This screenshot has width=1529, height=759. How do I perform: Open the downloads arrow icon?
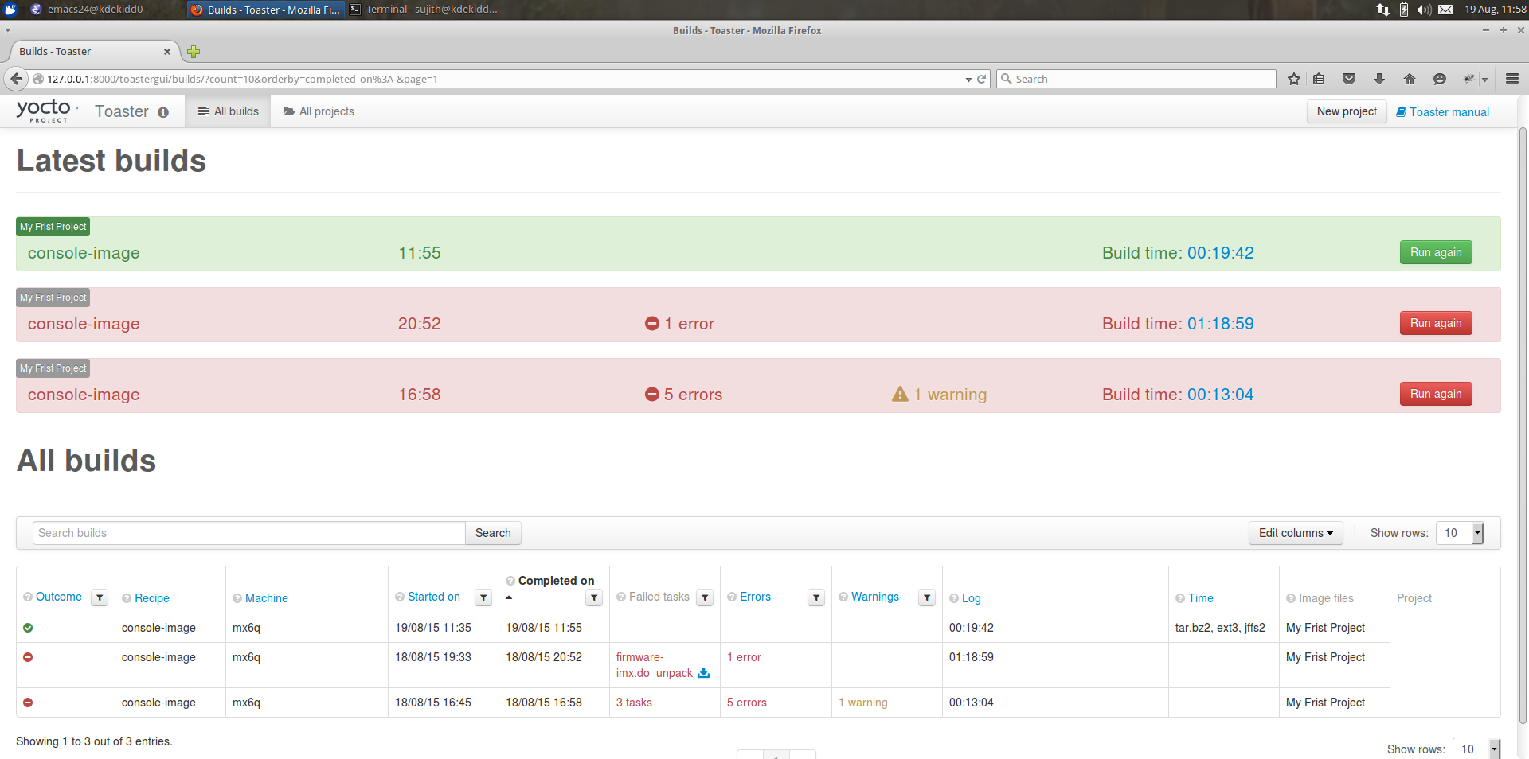click(1379, 79)
